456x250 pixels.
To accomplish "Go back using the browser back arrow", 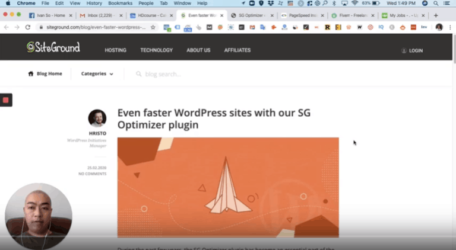I will (x=7, y=27).
